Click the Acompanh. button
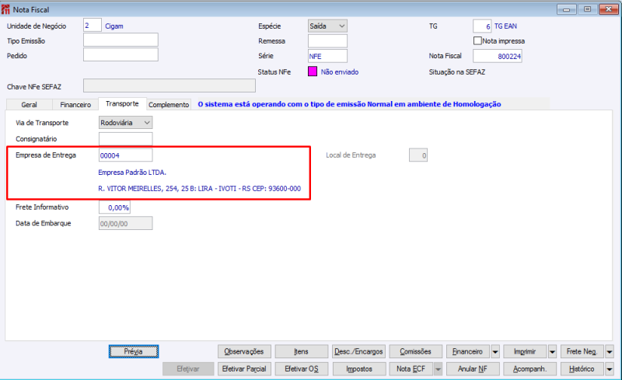This screenshot has width=622, height=380. point(529,369)
